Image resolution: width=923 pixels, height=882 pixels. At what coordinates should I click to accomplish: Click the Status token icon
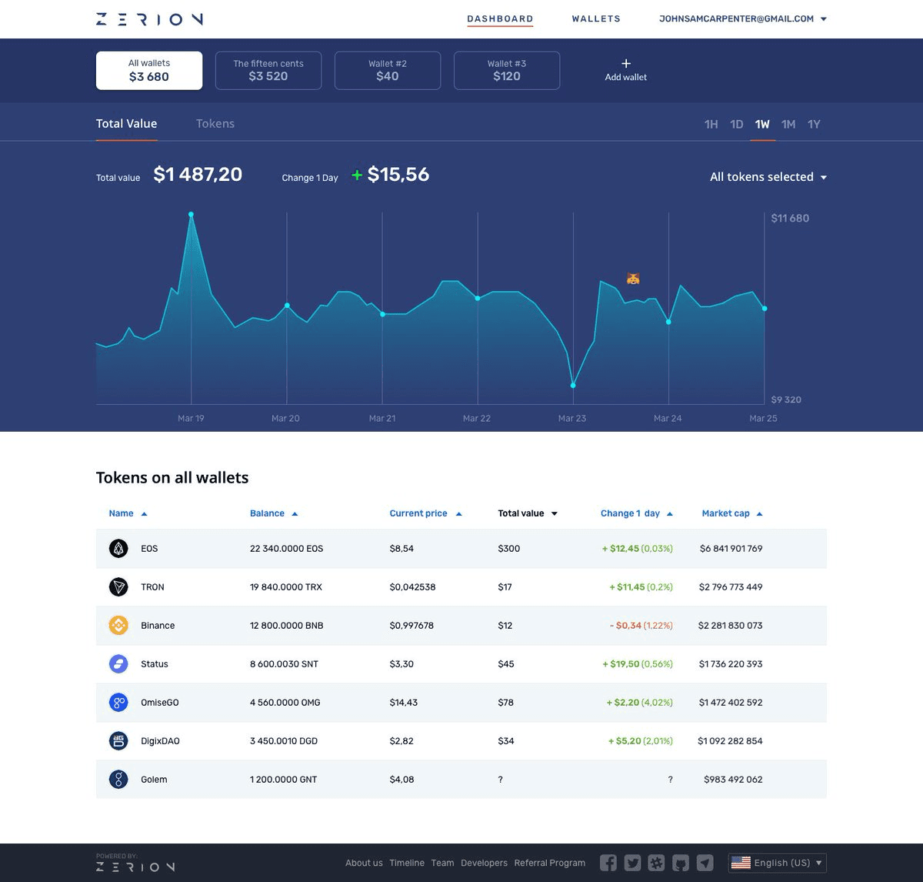[x=118, y=664]
